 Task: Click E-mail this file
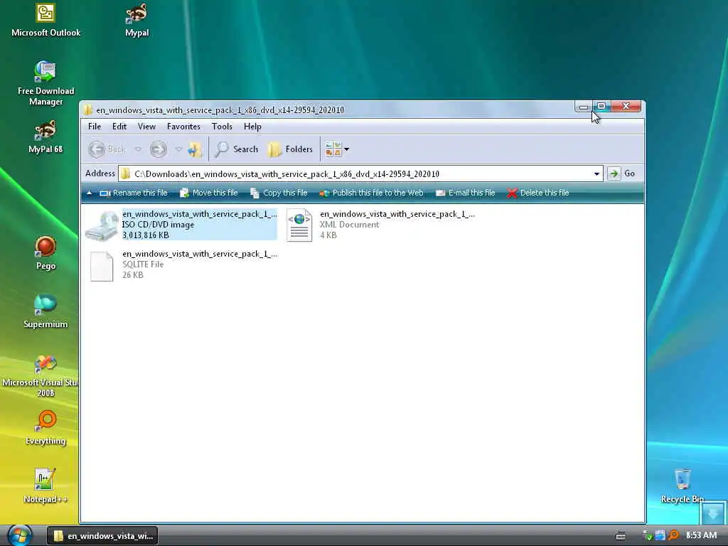pos(465,193)
